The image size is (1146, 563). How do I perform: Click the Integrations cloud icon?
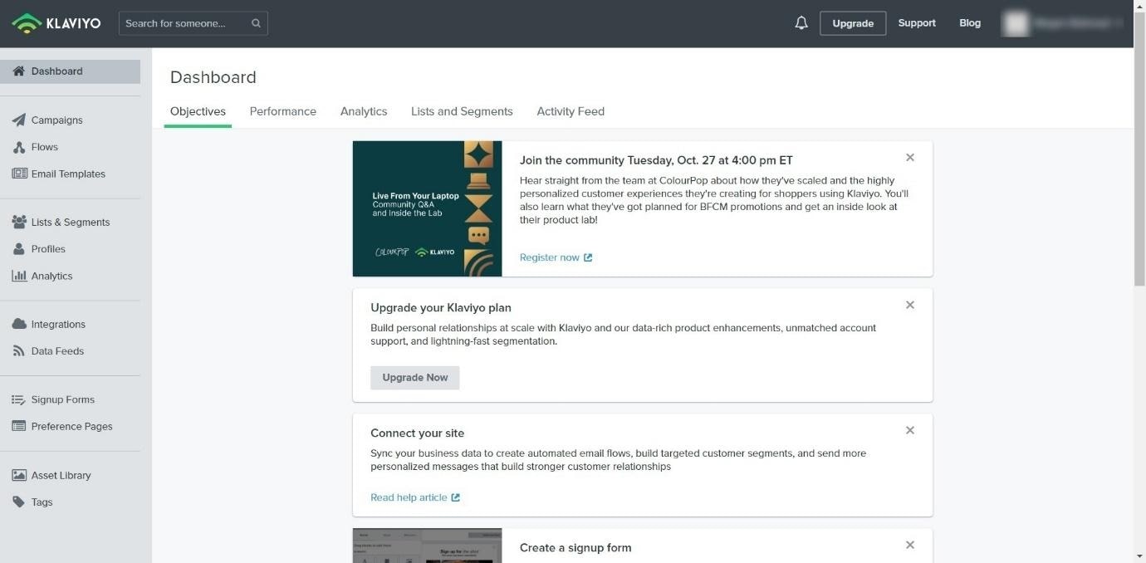click(x=19, y=324)
